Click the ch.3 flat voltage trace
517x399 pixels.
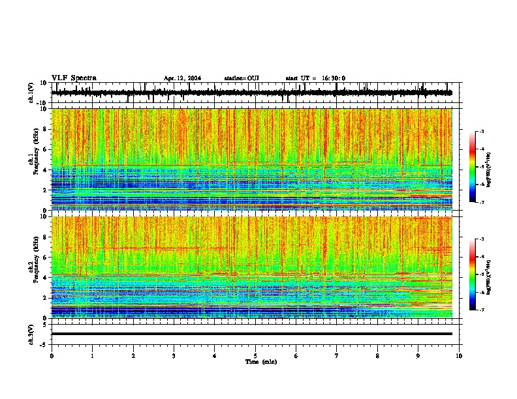coord(252,334)
